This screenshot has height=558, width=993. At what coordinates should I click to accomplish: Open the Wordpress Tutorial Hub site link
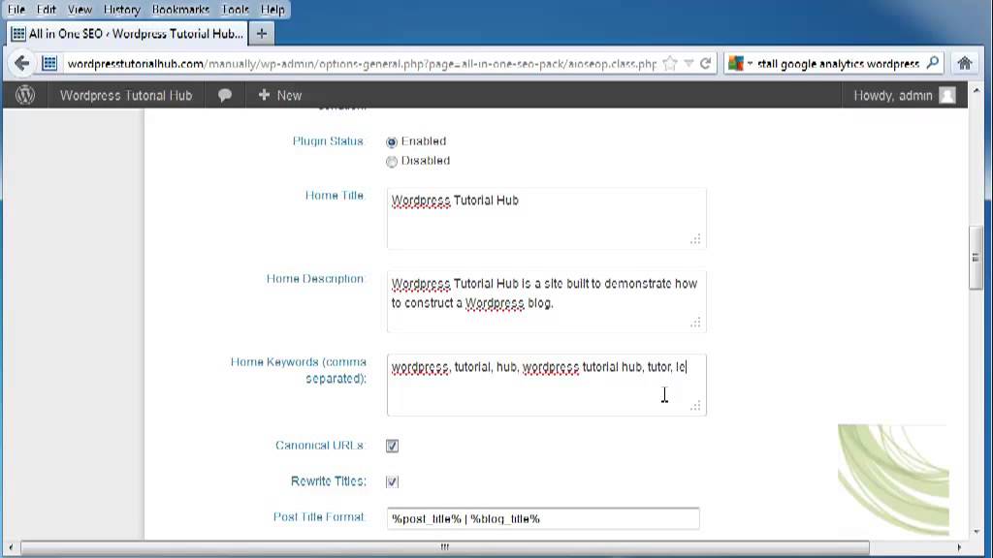pyautogui.click(x=126, y=96)
